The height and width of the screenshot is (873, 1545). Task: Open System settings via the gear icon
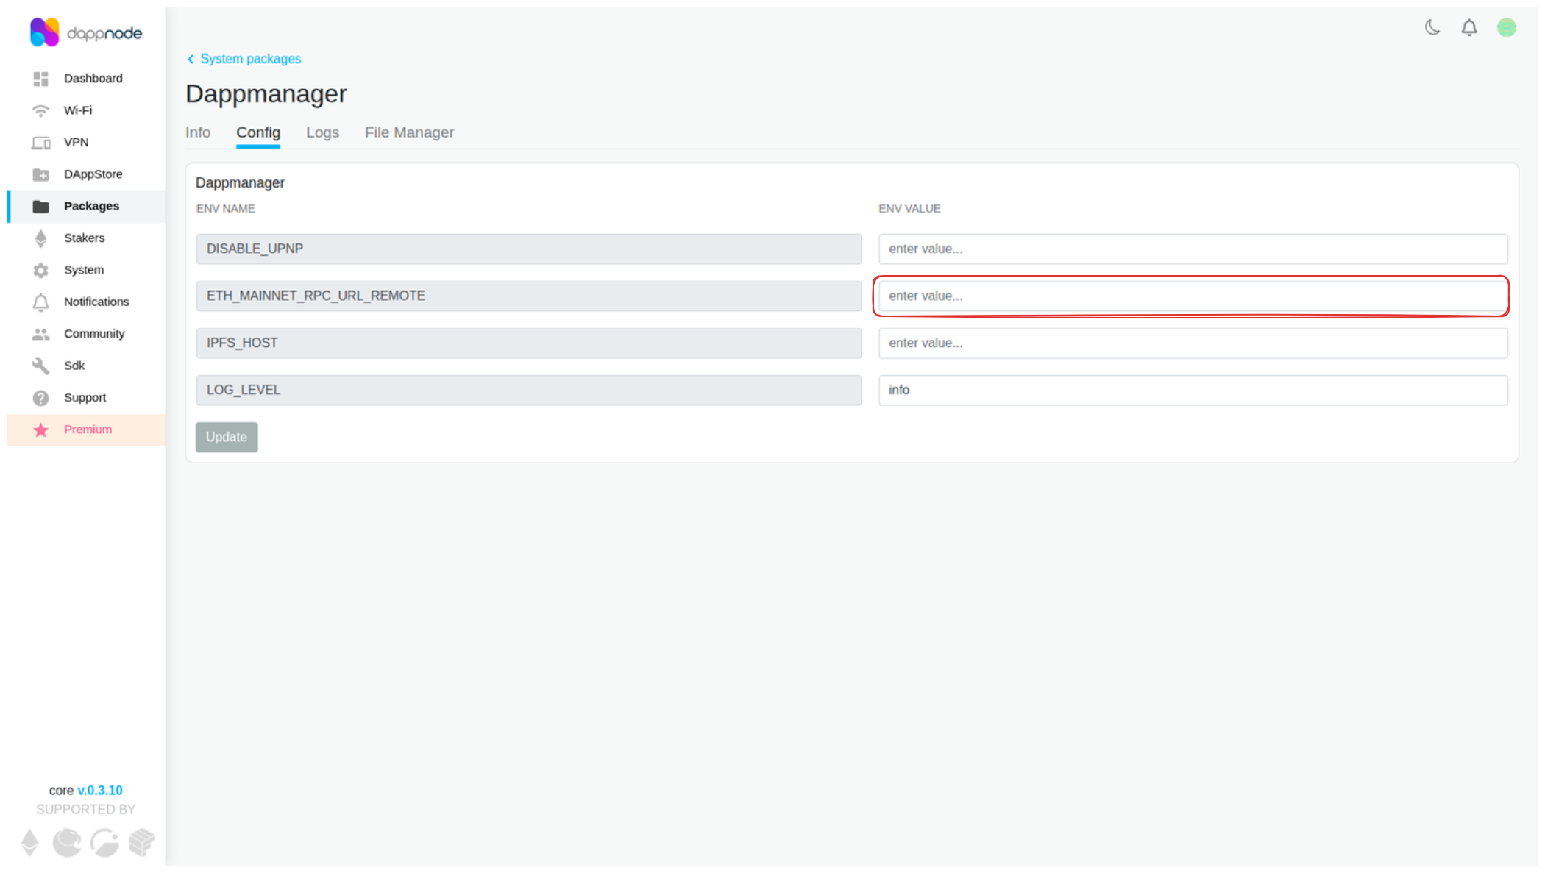click(42, 269)
